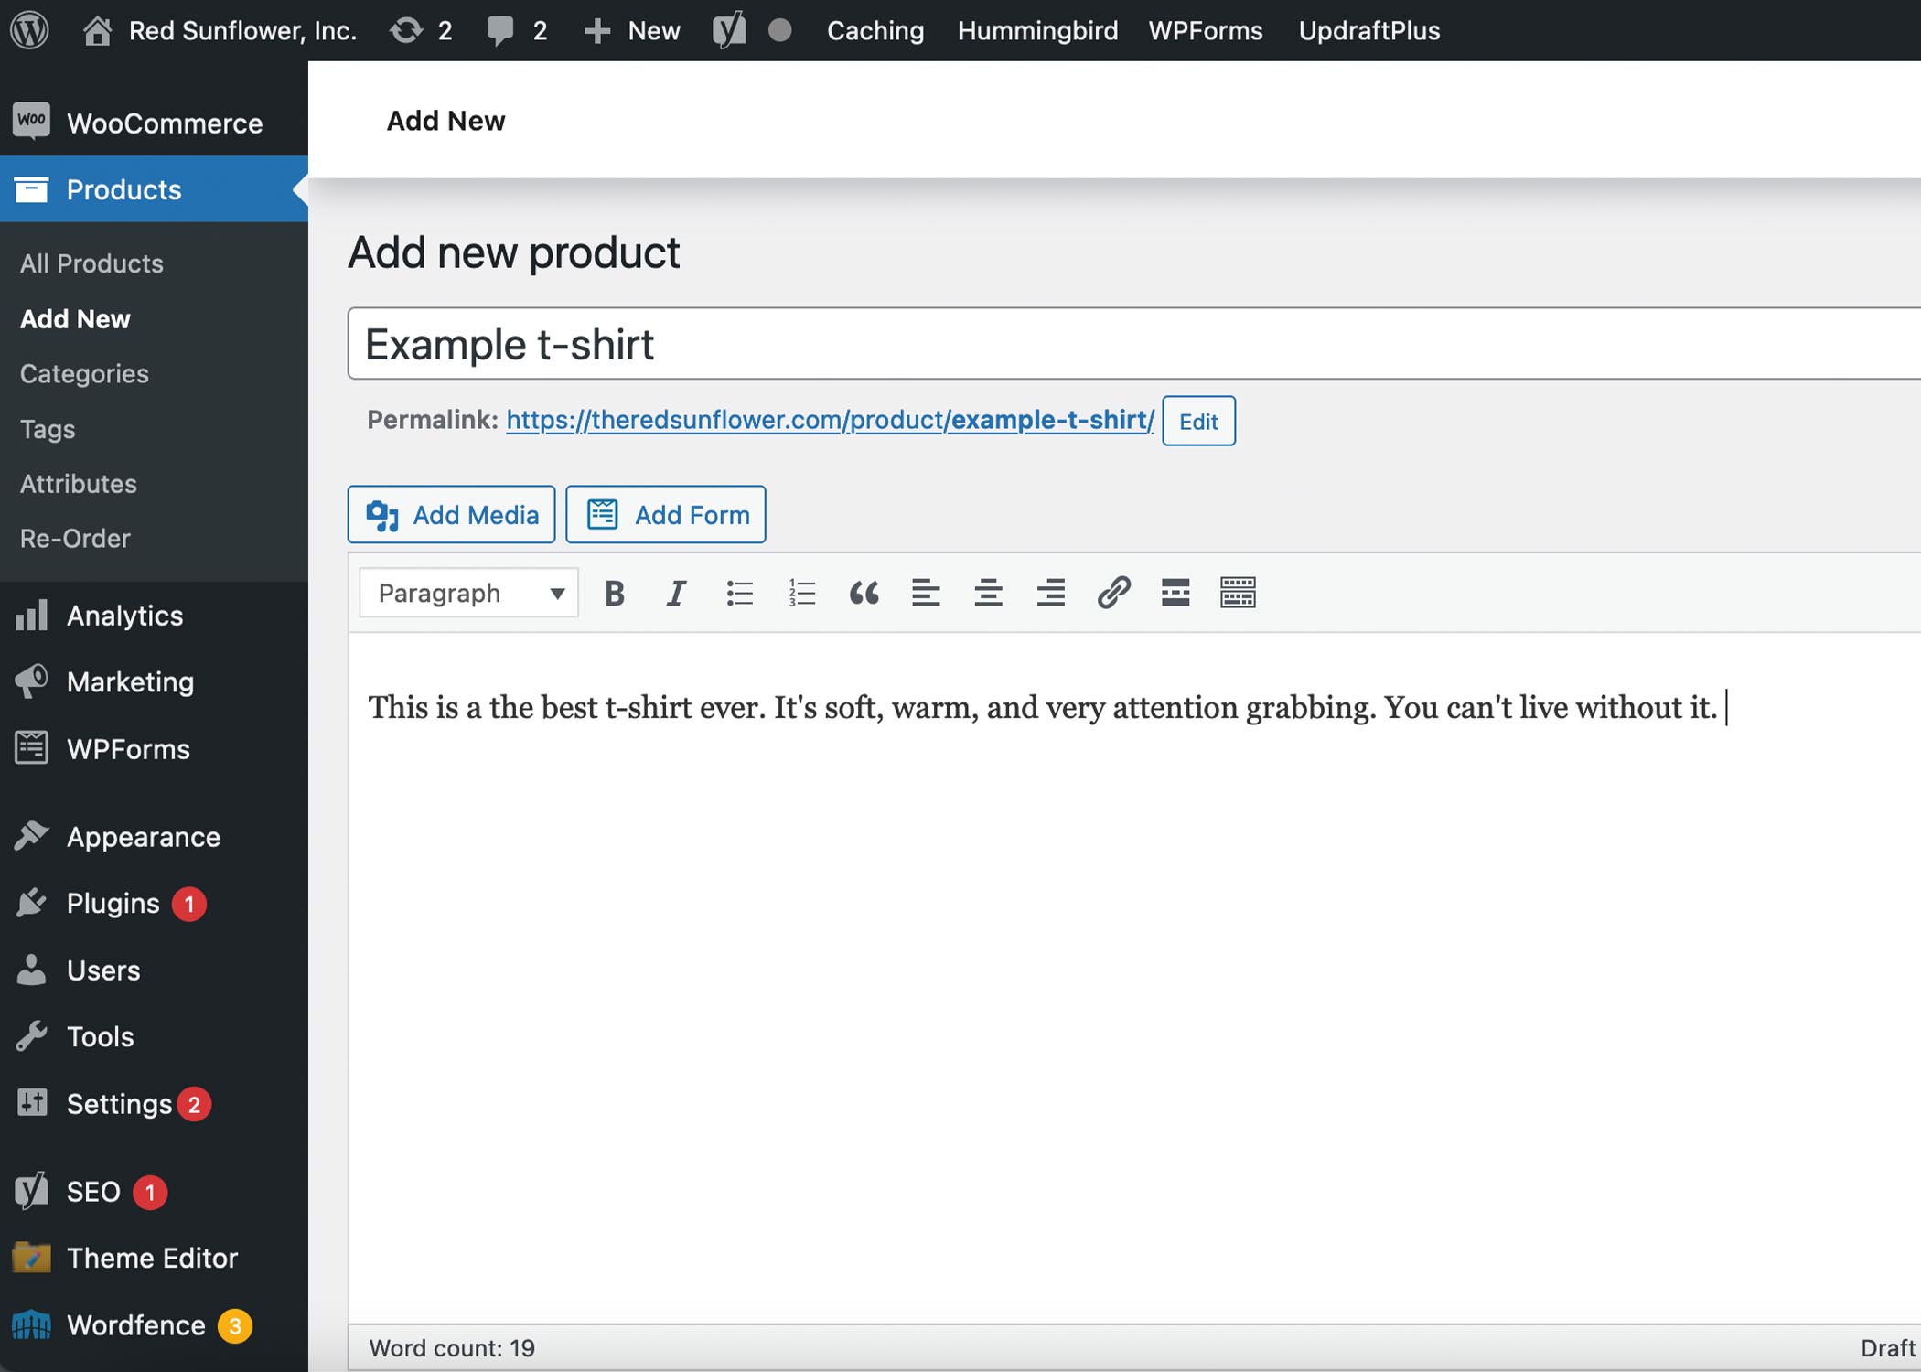Apply blockquote formatting
The image size is (1921, 1372).
tap(864, 593)
